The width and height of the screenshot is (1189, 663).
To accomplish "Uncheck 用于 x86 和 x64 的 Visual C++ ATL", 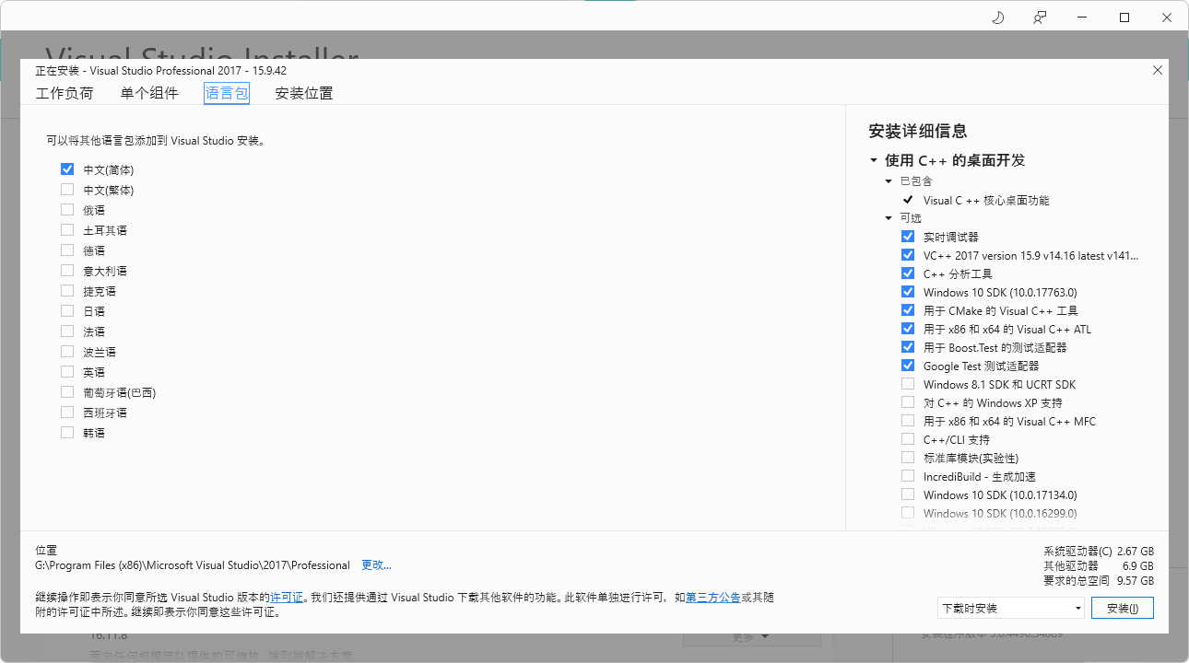I will [908, 329].
